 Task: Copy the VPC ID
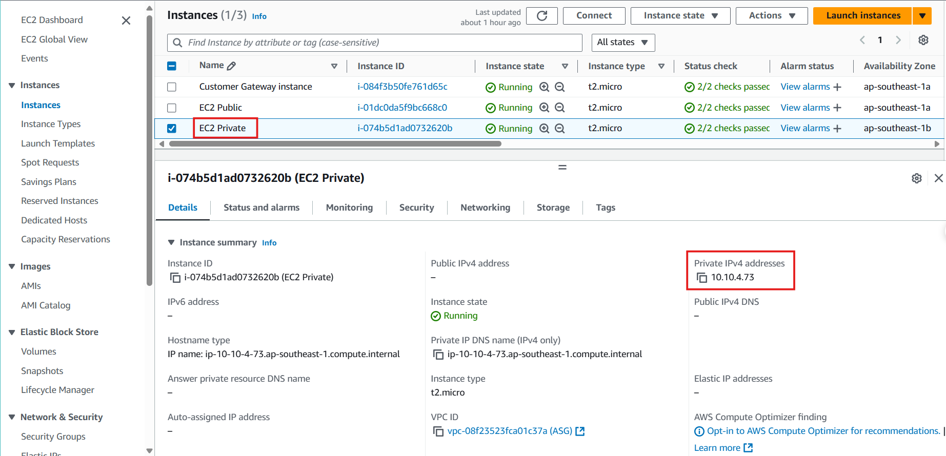(438, 431)
